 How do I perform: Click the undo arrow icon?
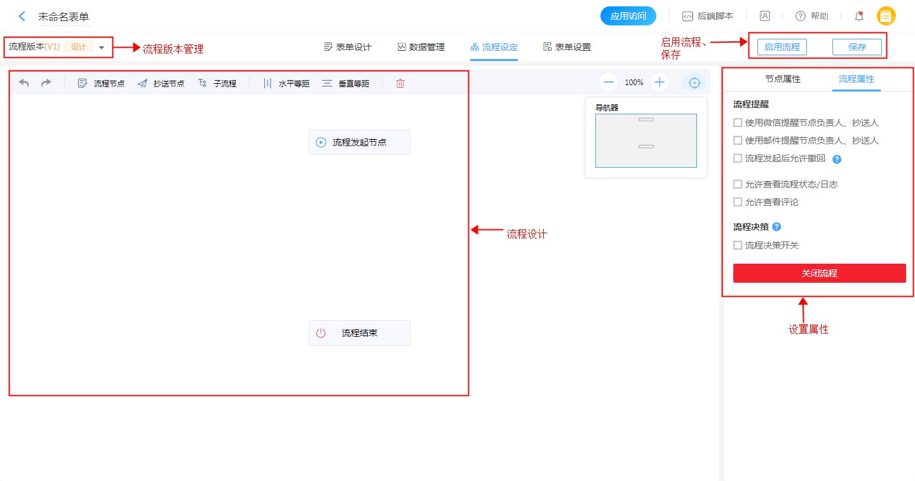[x=24, y=83]
